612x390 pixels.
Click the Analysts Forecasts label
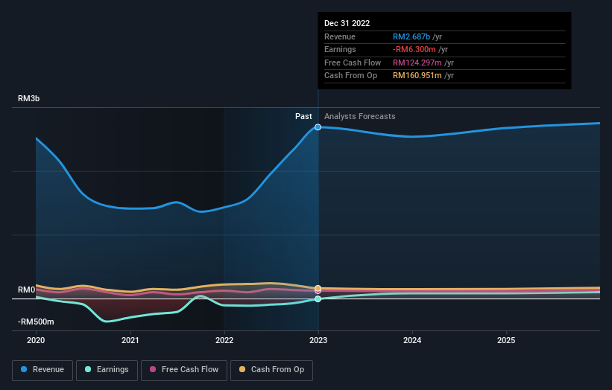tap(359, 117)
